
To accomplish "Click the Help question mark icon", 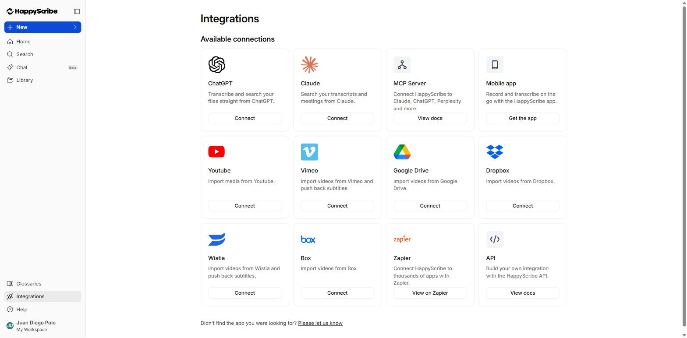I will [10, 310].
